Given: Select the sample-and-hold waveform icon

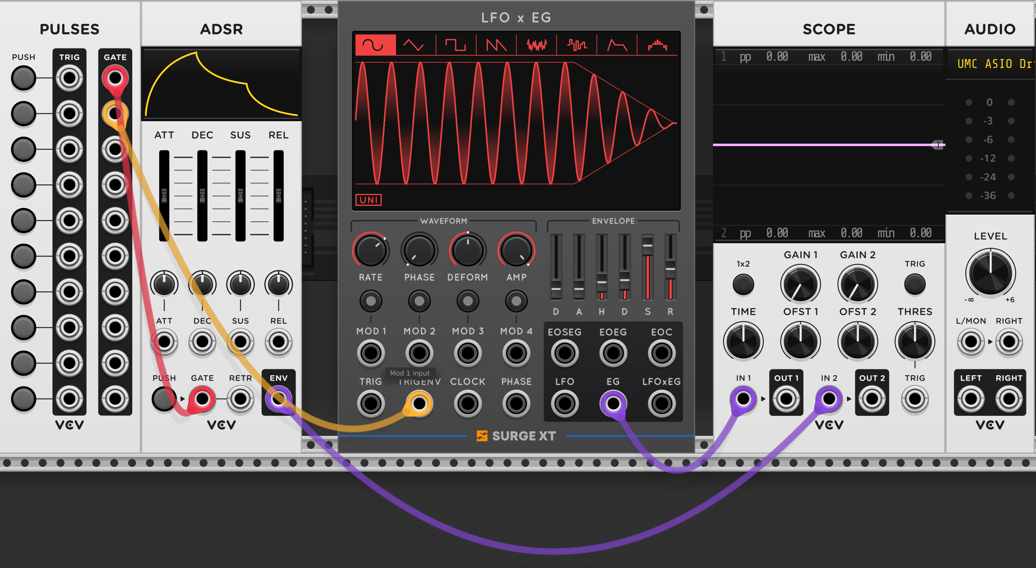Looking at the screenshot, I should [x=578, y=45].
